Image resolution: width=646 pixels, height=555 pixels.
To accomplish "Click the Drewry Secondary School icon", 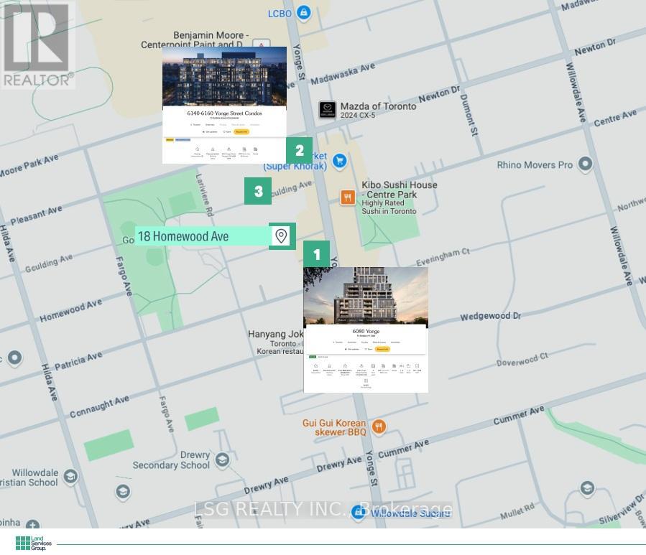I will (222, 460).
